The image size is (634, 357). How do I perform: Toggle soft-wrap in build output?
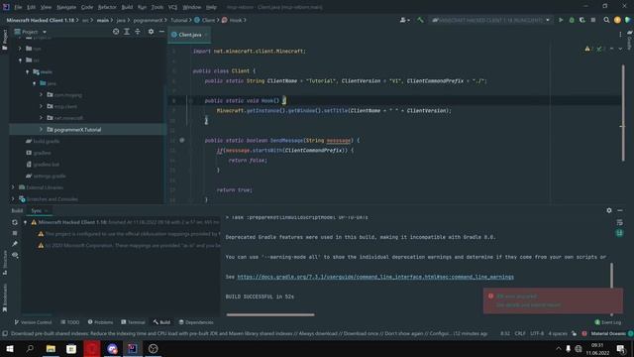[619, 222]
